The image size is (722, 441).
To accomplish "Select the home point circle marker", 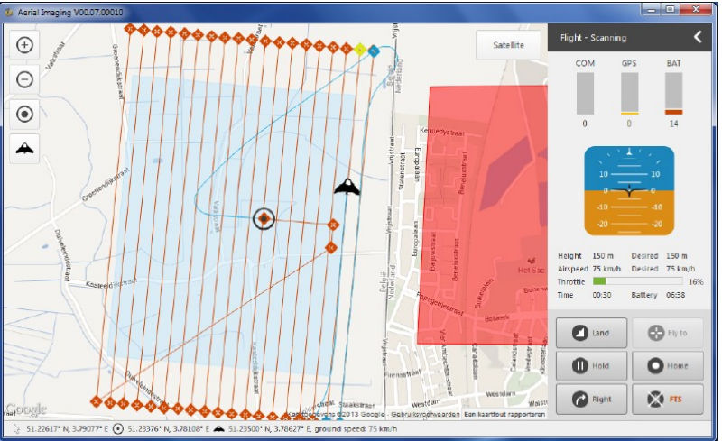I will point(264,218).
